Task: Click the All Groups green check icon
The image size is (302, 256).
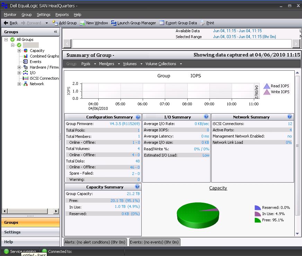Action: pos(12,39)
